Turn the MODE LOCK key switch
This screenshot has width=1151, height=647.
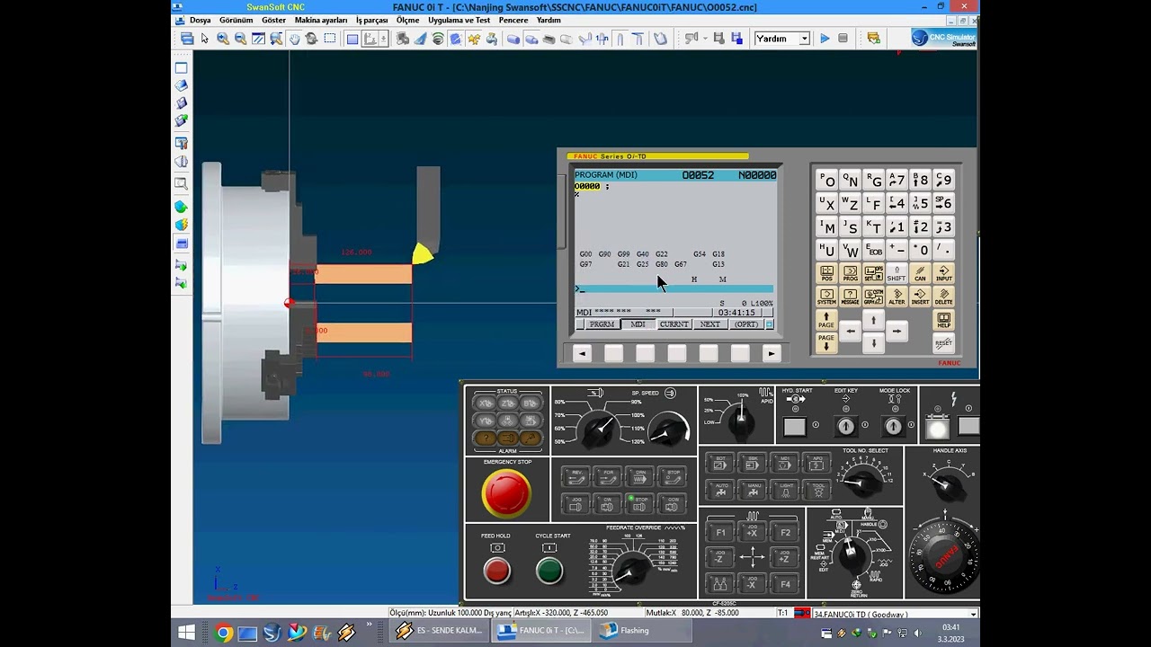click(893, 427)
